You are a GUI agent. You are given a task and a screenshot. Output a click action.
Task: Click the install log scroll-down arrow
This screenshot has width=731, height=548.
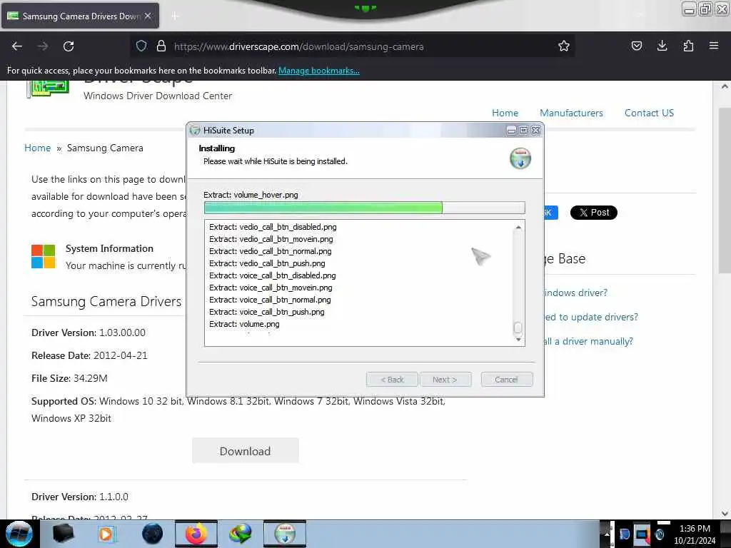(x=518, y=339)
